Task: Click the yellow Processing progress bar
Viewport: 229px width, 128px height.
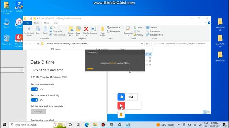Action: click(90, 69)
